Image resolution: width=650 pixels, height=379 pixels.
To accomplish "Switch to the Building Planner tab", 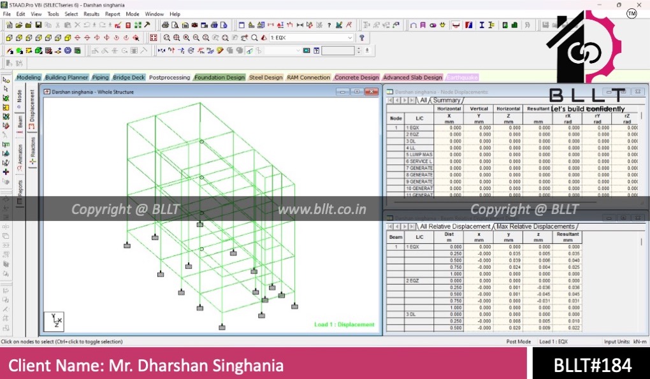I will coord(66,78).
